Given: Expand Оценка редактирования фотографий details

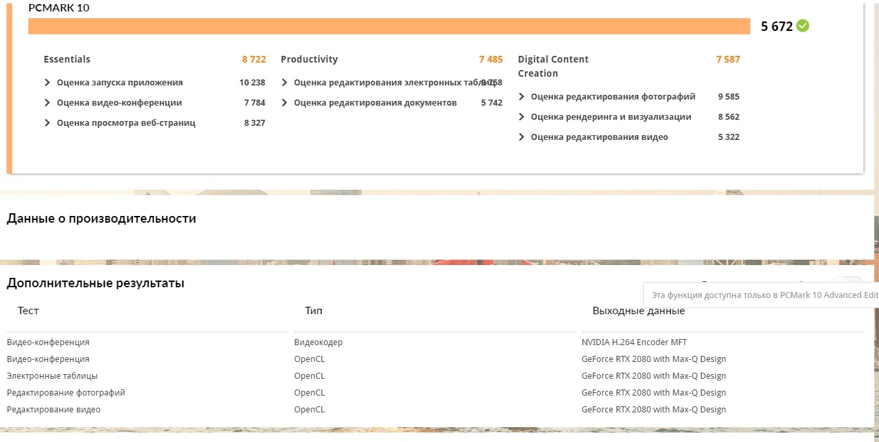Looking at the screenshot, I should click(x=522, y=97).
